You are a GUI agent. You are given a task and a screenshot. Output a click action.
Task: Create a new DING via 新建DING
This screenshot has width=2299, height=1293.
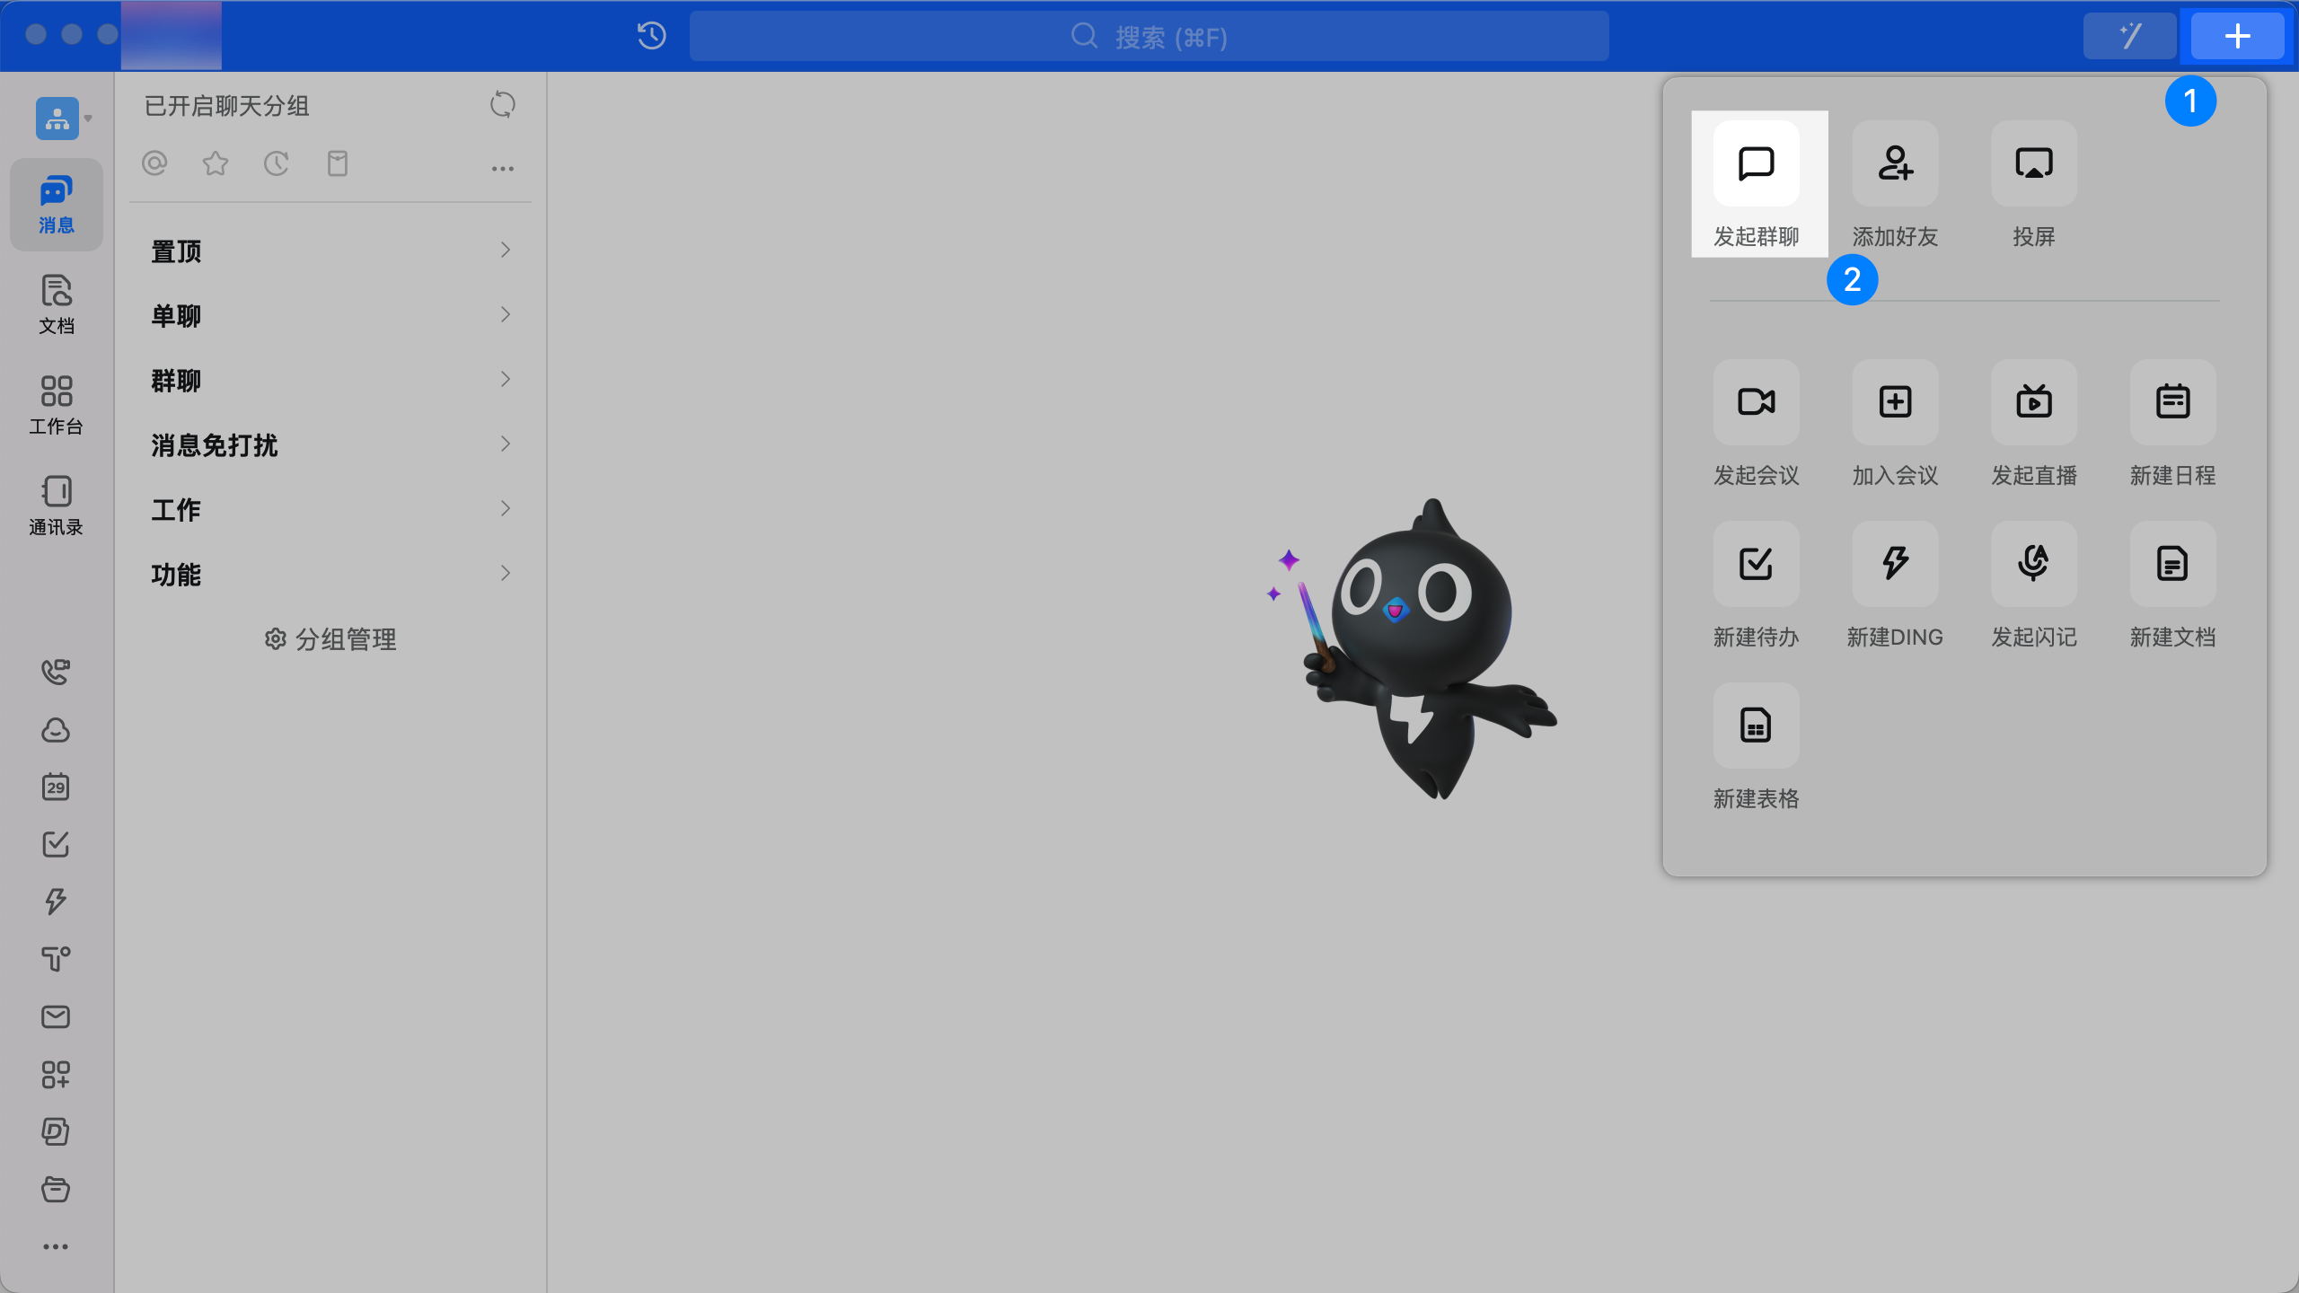[1895, 564]
